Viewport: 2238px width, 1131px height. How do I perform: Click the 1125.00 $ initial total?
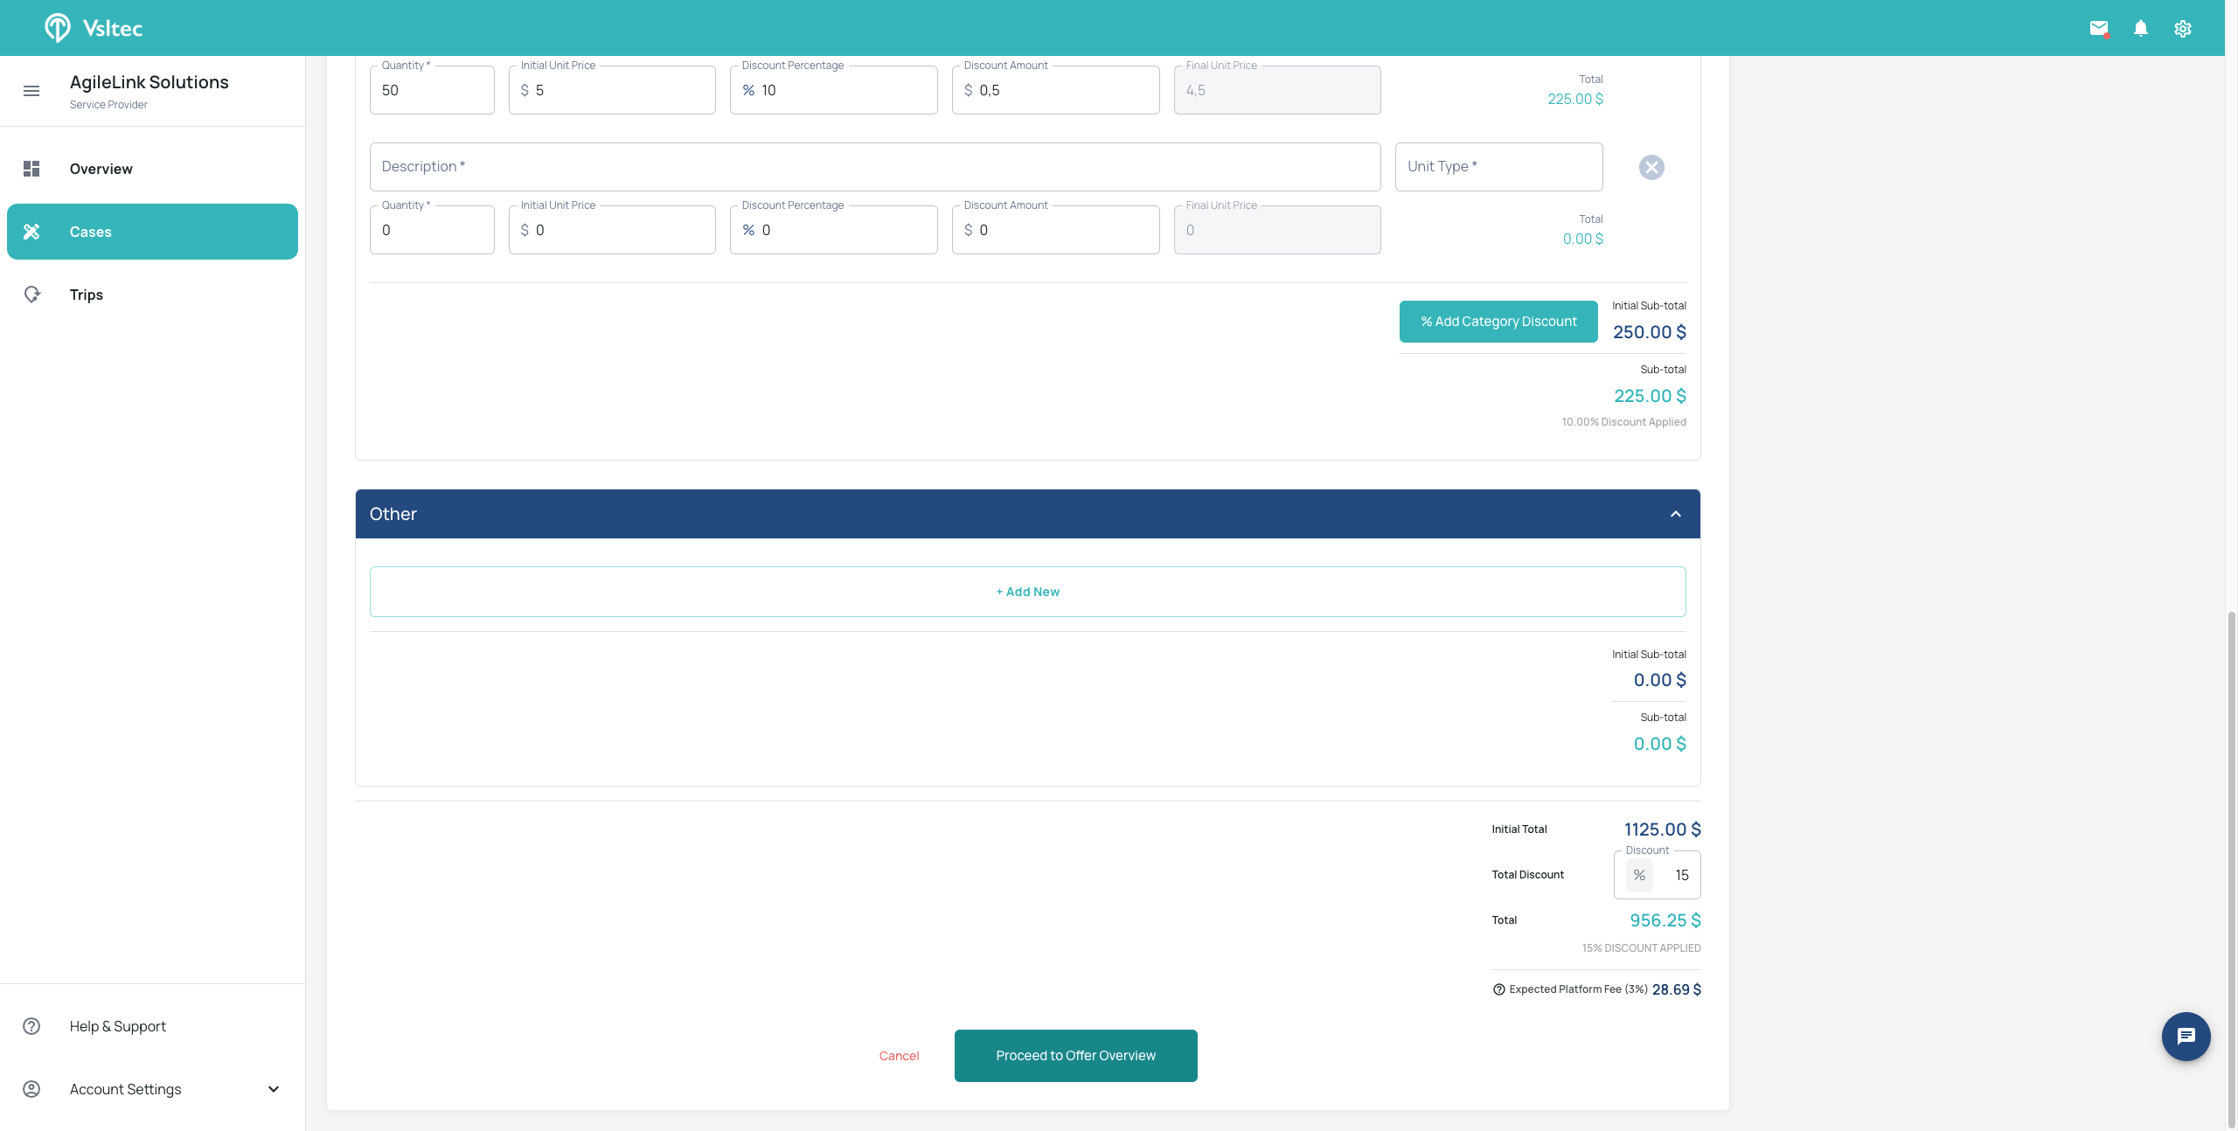click(x=1662, y=829)
